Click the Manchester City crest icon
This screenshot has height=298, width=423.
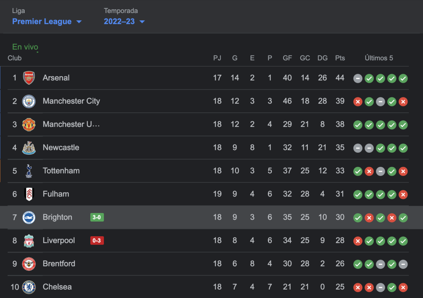(29, 101)
